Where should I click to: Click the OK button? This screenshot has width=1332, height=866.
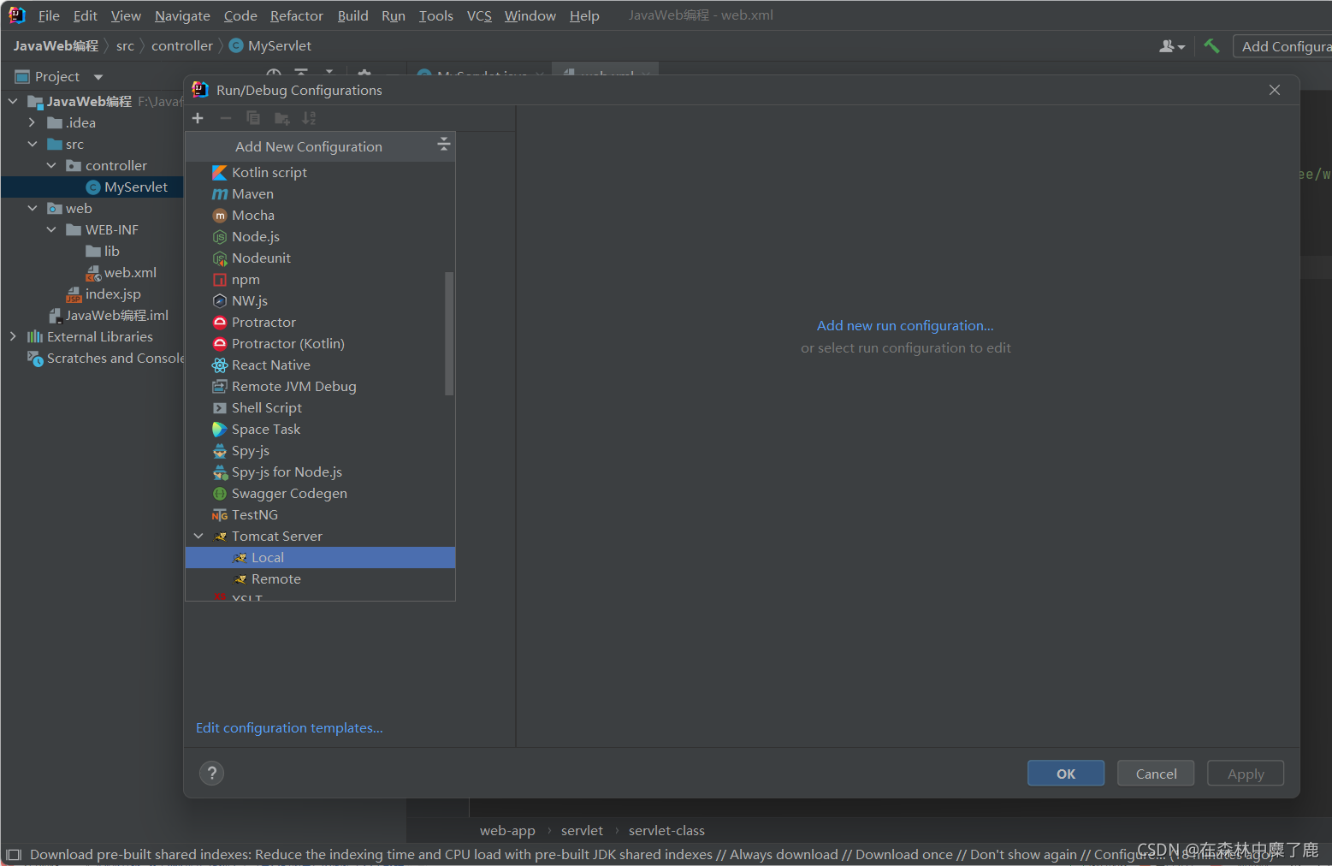[x=1066, y=774]
